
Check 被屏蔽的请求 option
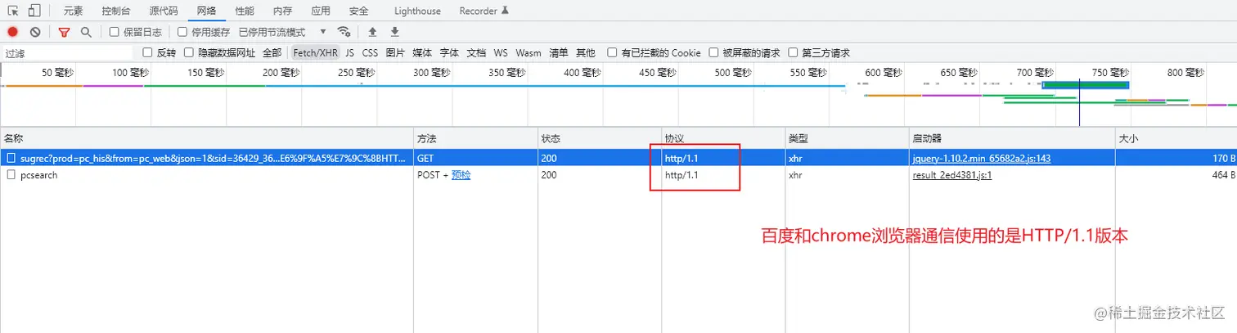tap(714, 52)
